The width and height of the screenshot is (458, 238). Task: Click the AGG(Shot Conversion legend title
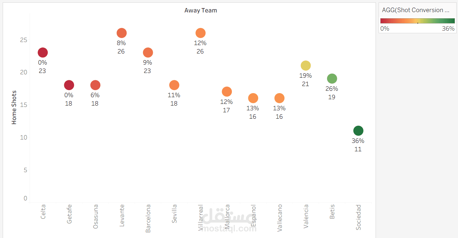[x=416, y=10]
